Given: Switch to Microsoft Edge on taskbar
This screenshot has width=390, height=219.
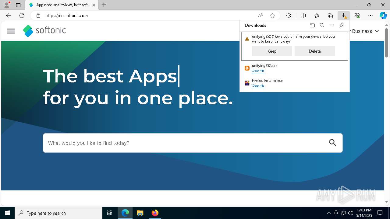Looking at the screenshot, I should [125, 213].
